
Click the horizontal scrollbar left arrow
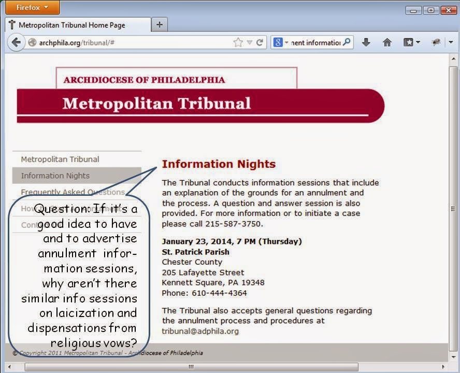10,367
